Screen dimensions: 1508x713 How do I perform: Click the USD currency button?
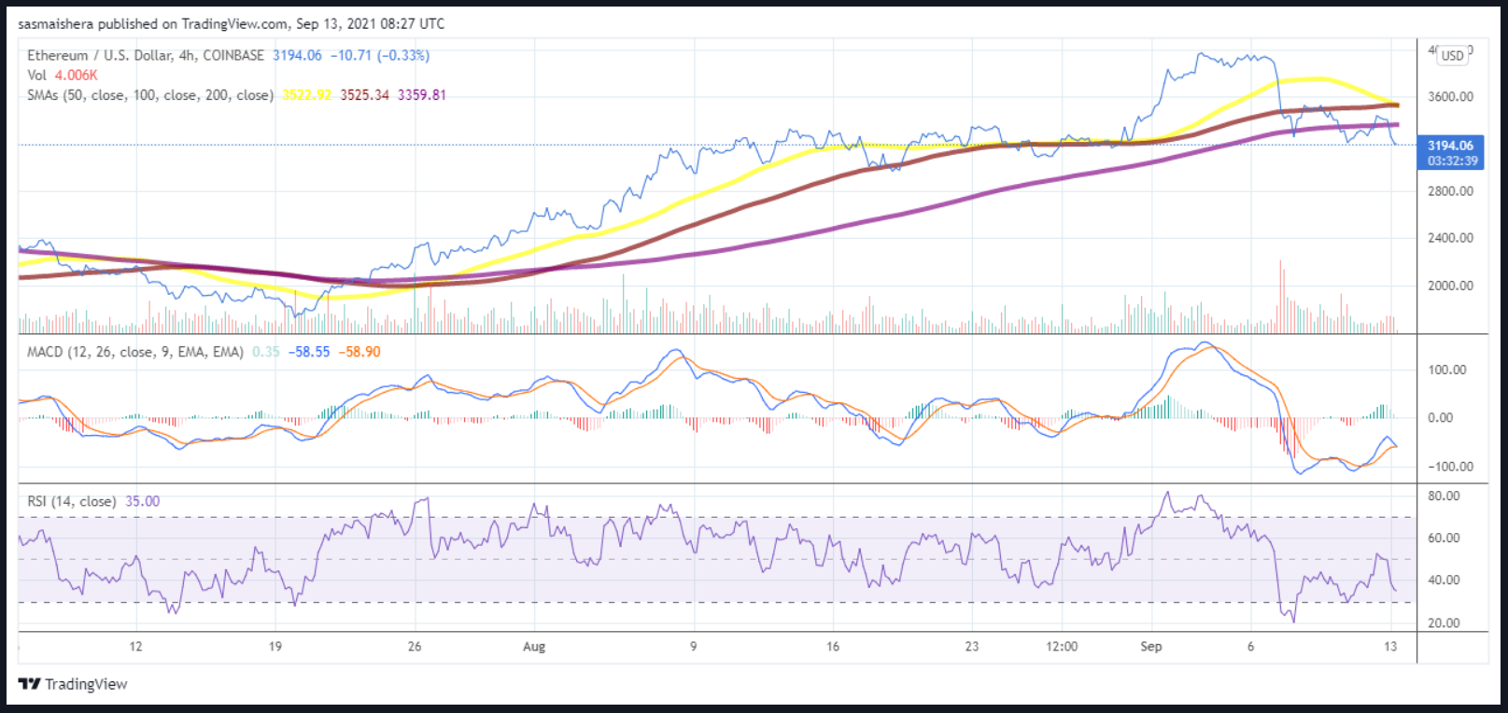pyautogui.click(x=1452, y=55)
